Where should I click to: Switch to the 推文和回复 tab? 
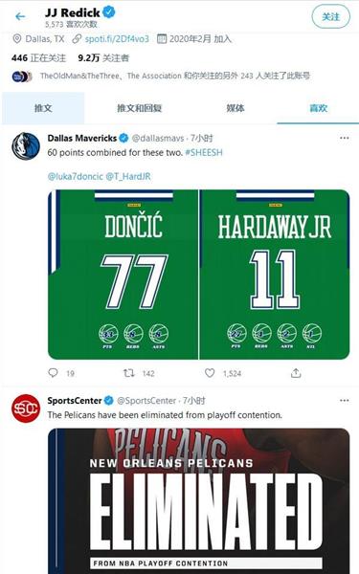coord(139,108)
